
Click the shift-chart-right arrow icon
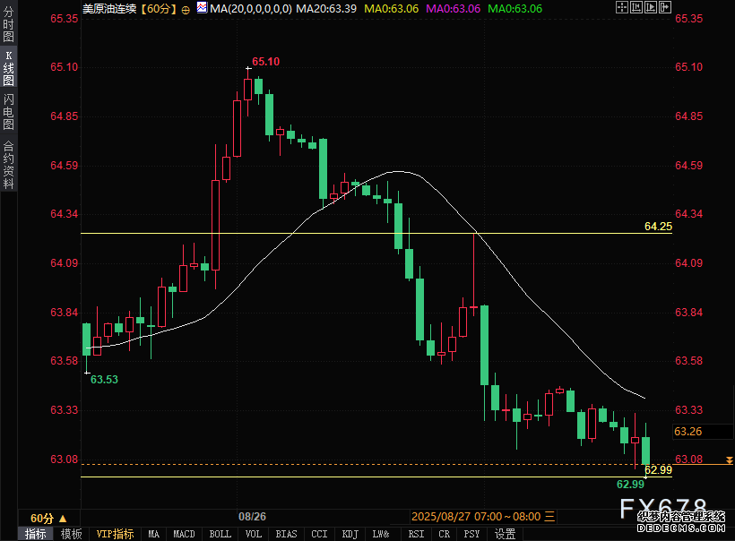665,7
